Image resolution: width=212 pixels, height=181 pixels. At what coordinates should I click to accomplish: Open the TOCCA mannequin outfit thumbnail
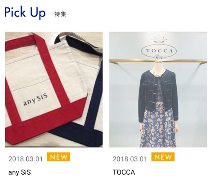(158, 90)
